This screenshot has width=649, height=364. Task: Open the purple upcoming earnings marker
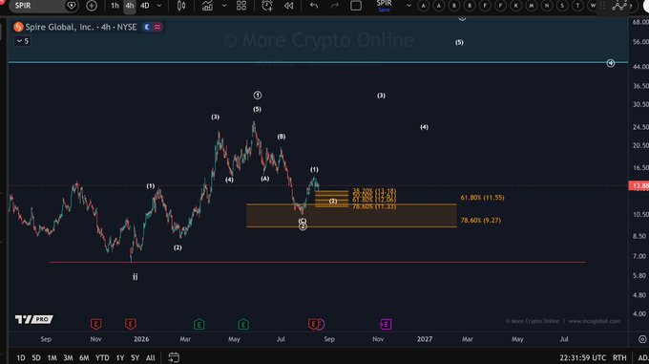click(x=386, y=324)
